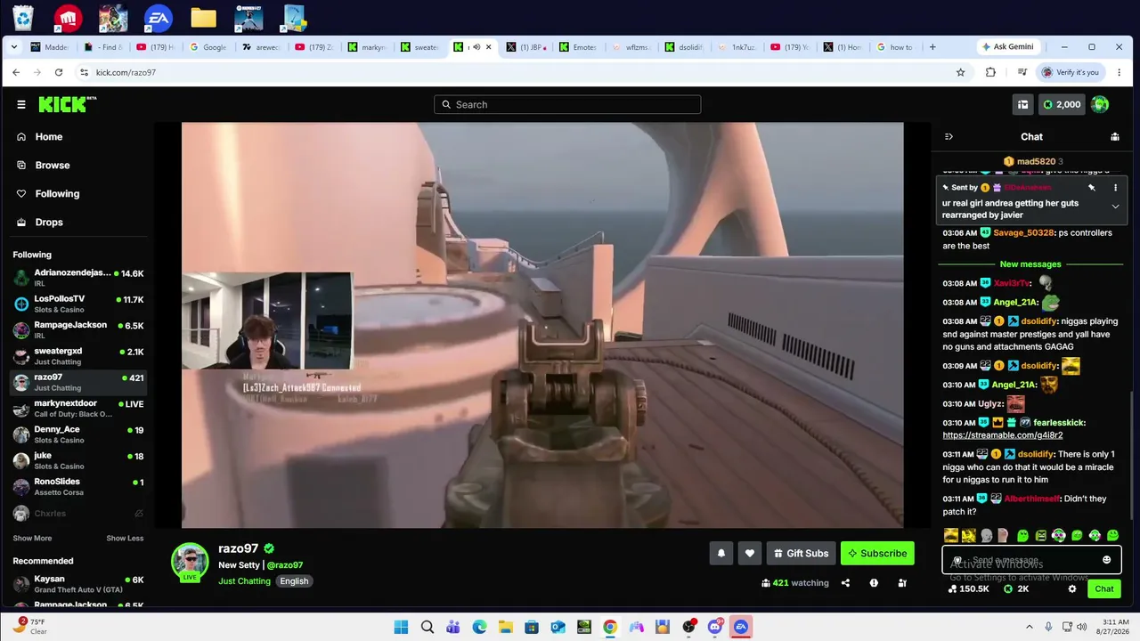The height and width of the screenshot is (641, 1140).
Task: Click the English language tag
Action: click(294, 581)
